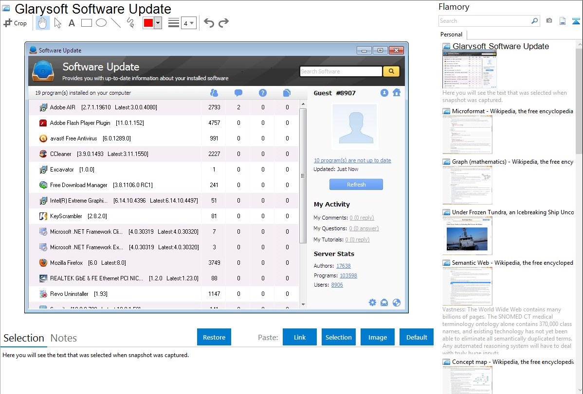The image size is (583, 394).
Task: Open the Users 8906 link
Action: point(337,285)
